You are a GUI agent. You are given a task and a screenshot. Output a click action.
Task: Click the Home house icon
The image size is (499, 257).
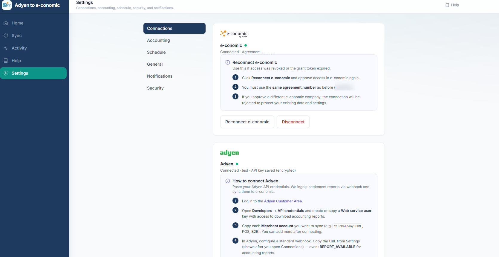[x=6, y=23]
